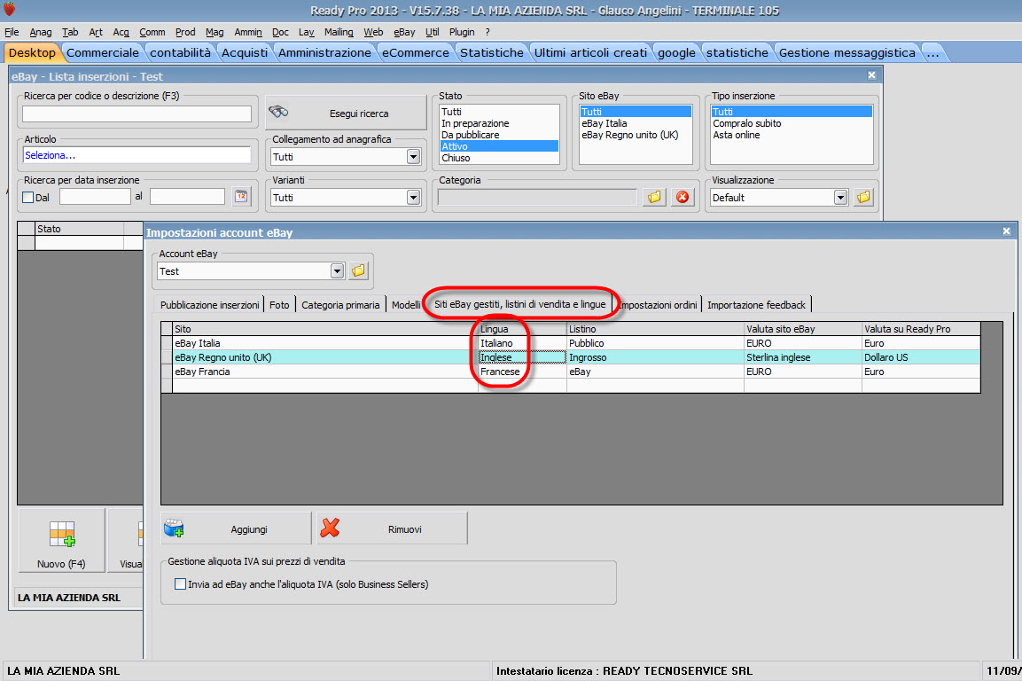Click the Aggiungi add-site icon
The image size is (1022, 681).
click(174, 528)
